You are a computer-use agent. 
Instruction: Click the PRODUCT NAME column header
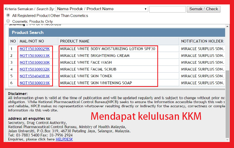[119, 41]
